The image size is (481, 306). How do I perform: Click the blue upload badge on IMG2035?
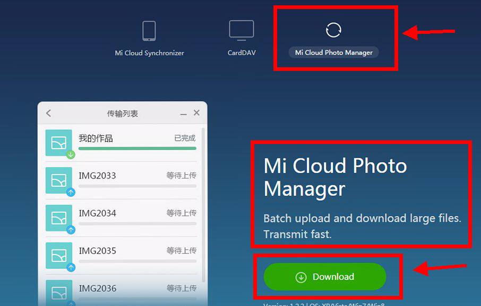pos(71,267)
